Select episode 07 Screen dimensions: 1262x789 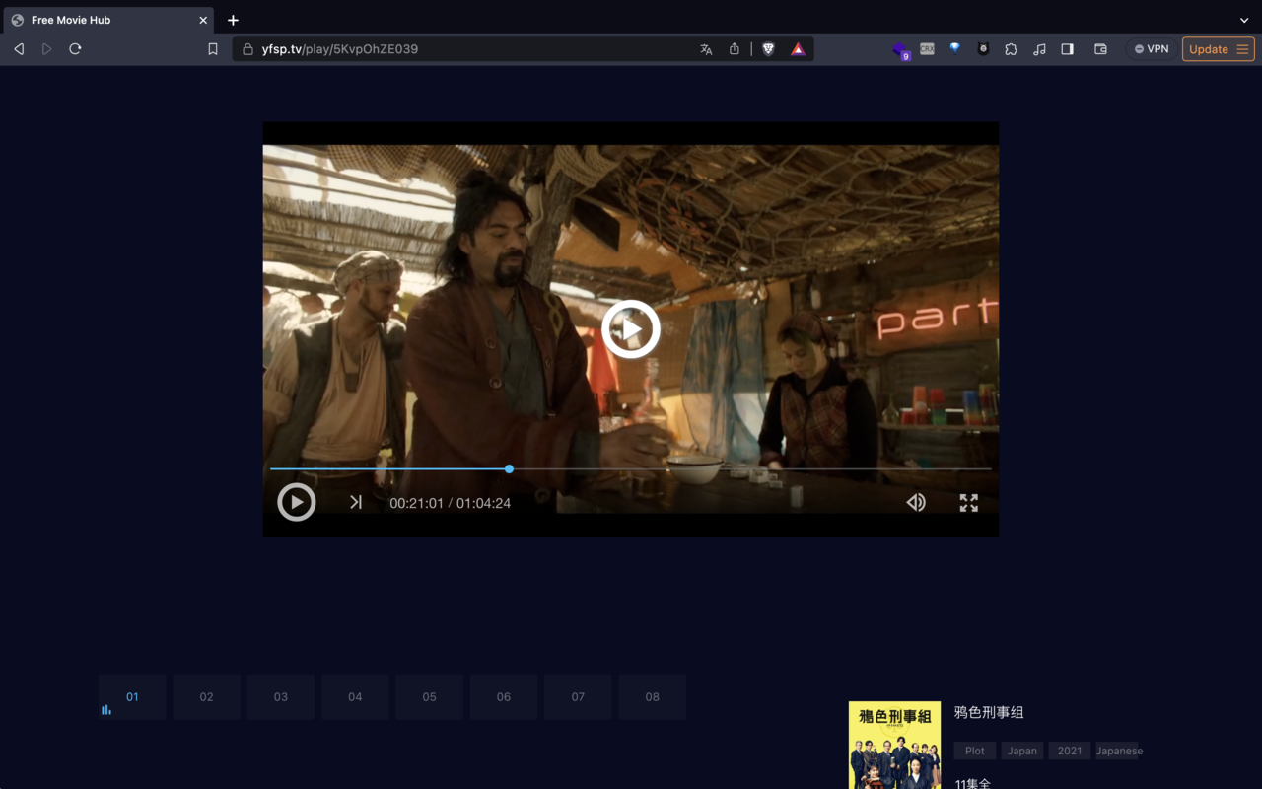[x=578, y=697]
